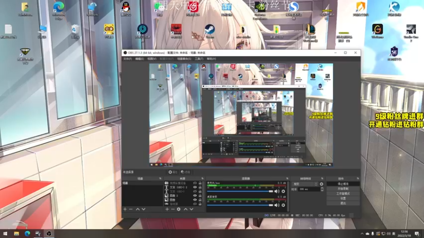Open the 场景集合(S) menu
Screen dimensions: 424x238
(x=184, y=59)
